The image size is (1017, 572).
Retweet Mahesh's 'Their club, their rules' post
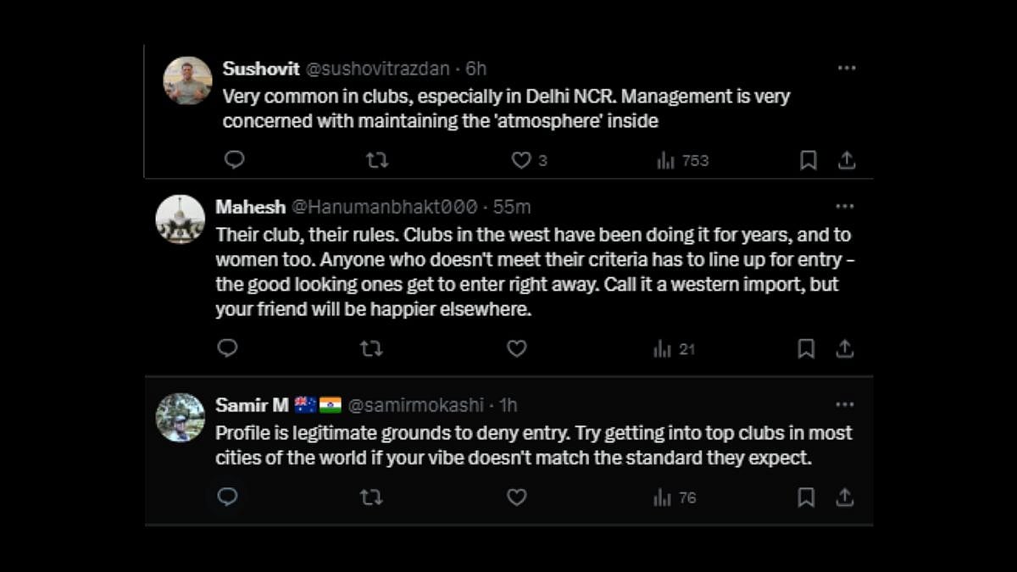pos(371,348)
